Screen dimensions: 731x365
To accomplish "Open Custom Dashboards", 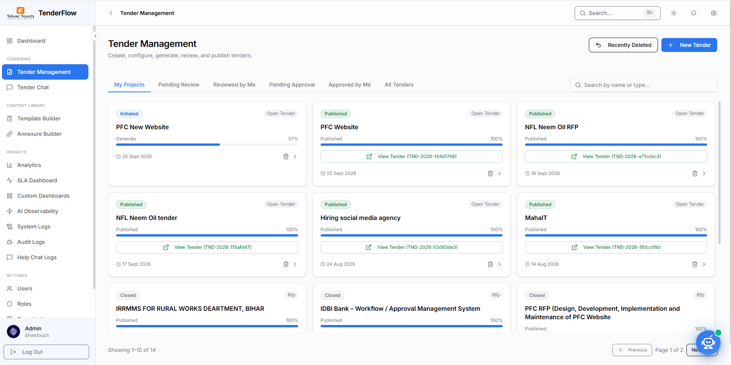I will (45, 196).
